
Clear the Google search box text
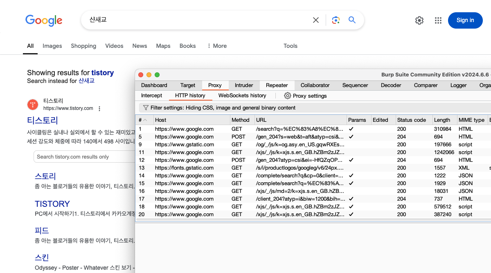click(x=316, y=20)
